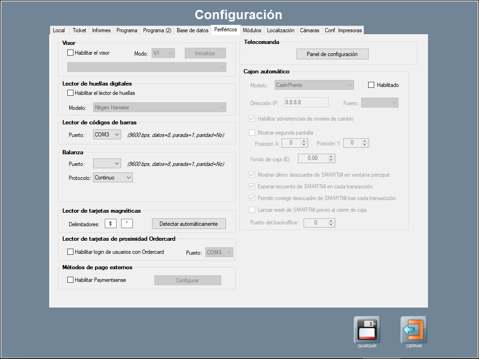Enable the Habilitar el visor checkbox

click(71, 53)
